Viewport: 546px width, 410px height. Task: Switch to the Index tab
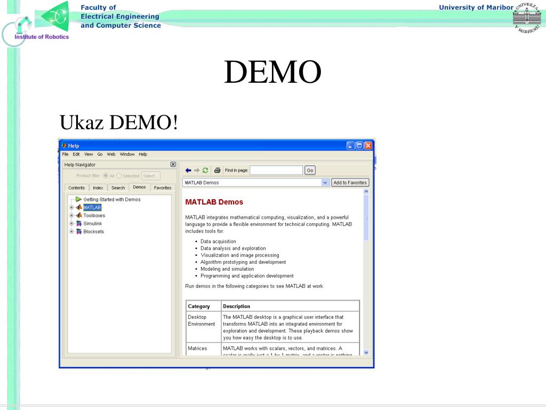coord(98,187)
